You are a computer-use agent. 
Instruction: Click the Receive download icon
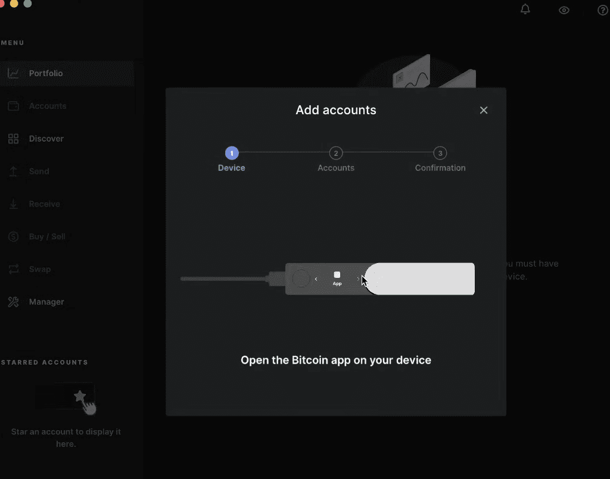(x=13, y=204)
